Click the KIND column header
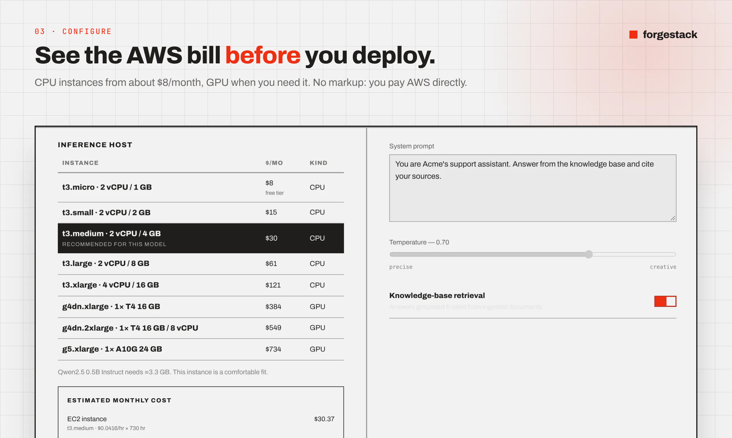This screenshot has width=732, height=438. pos(318,163)
